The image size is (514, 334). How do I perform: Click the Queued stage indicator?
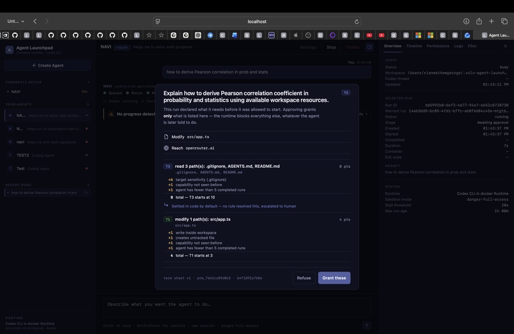[113, 93]
